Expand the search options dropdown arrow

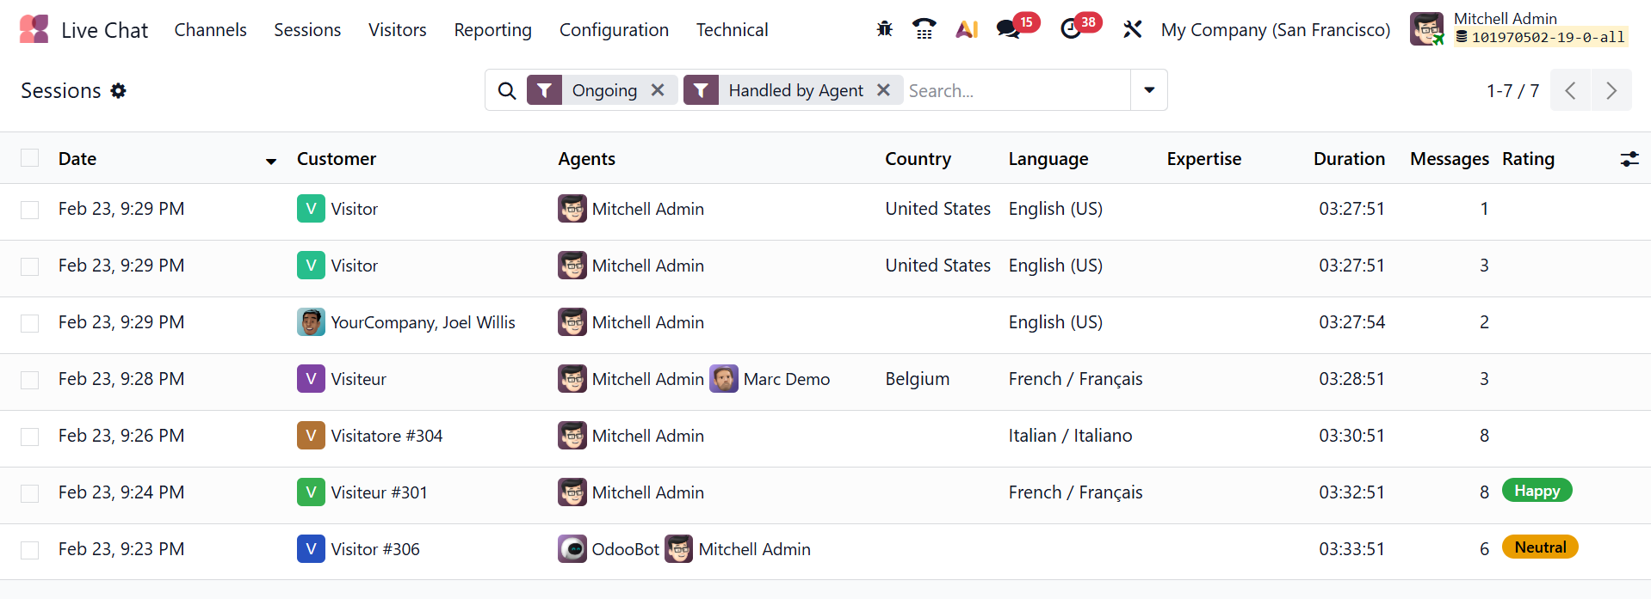(1149, 90)
